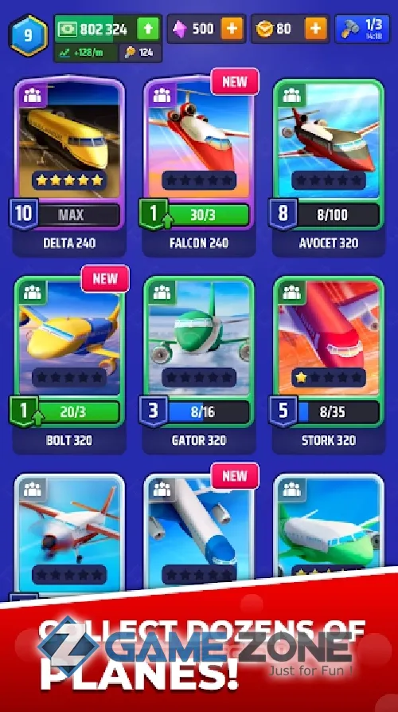Viewport: 398px width, 712px height.
Task: Tap the green cash upgrade arrow
Action: (148, 29)
